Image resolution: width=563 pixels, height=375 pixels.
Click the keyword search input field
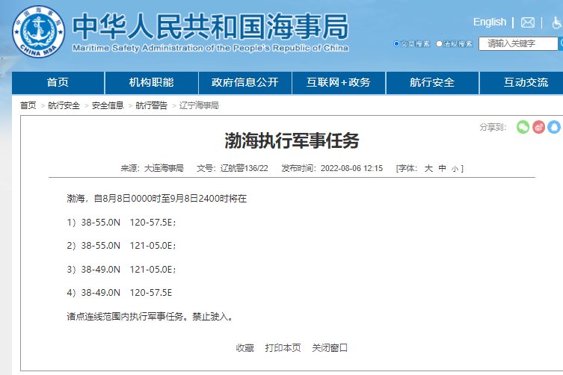(511, 43)
